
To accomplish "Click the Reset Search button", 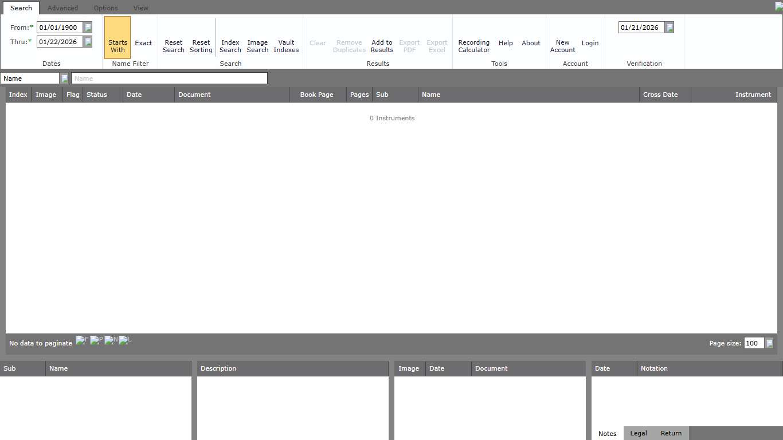I will [173, 46].
